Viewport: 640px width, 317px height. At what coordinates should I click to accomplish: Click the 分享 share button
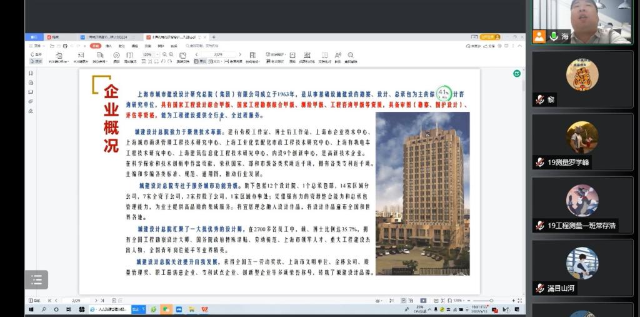click(x=491, y=46)
